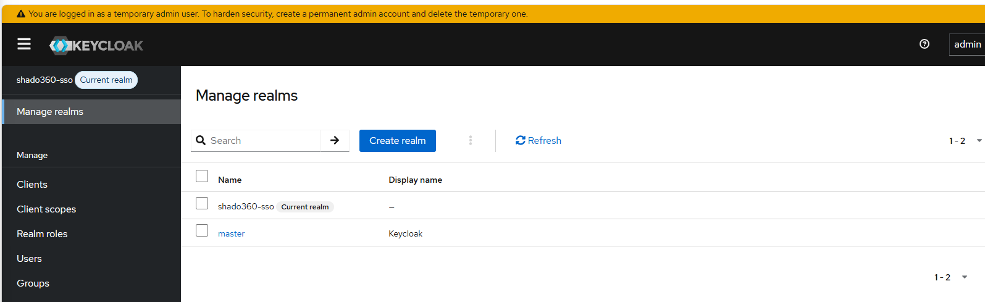Screen dimensions: 985x302
Task: Click the search arrow submit button
Action: [x=335, y=140]
